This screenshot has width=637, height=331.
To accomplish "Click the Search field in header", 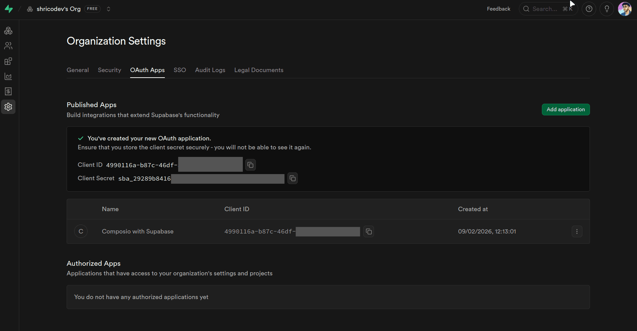I will [548, 9].
